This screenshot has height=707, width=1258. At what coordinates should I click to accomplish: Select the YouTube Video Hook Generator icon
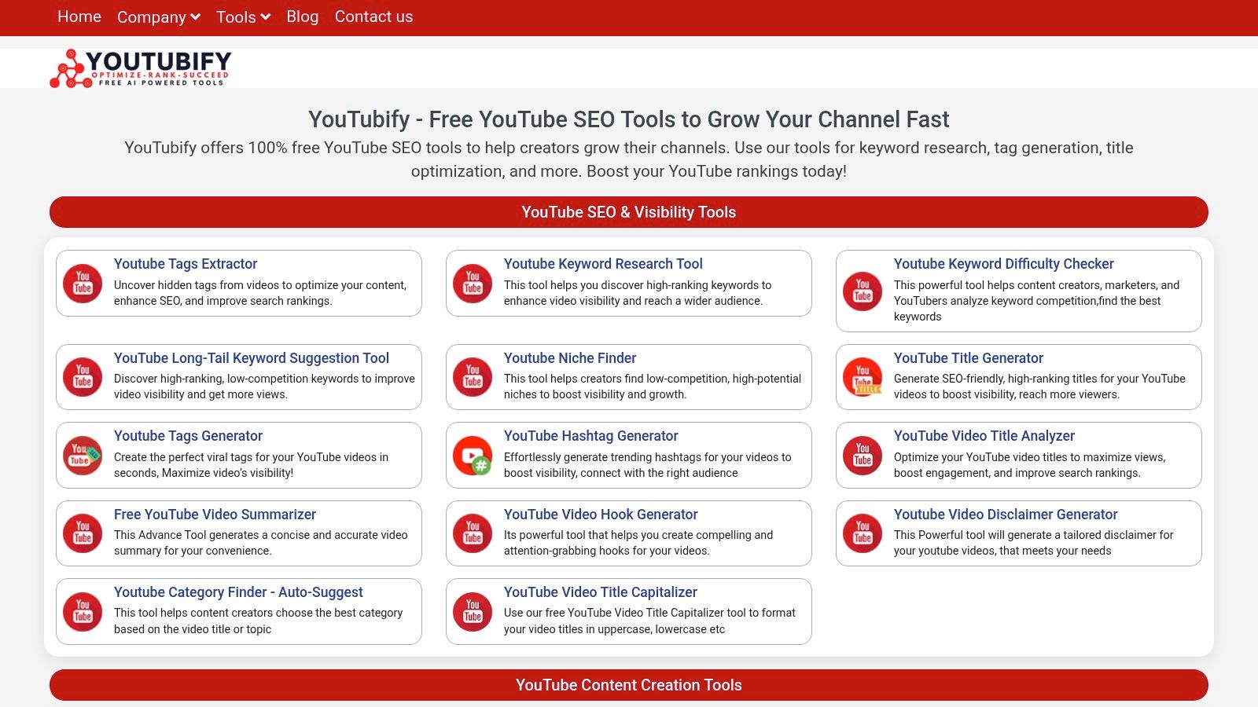472,533
